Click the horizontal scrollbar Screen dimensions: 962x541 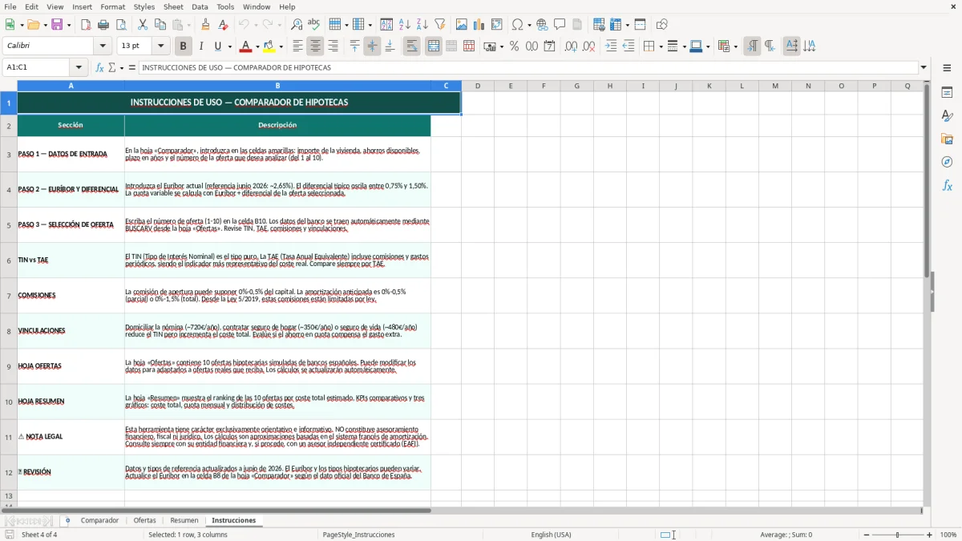click(216, 511)
